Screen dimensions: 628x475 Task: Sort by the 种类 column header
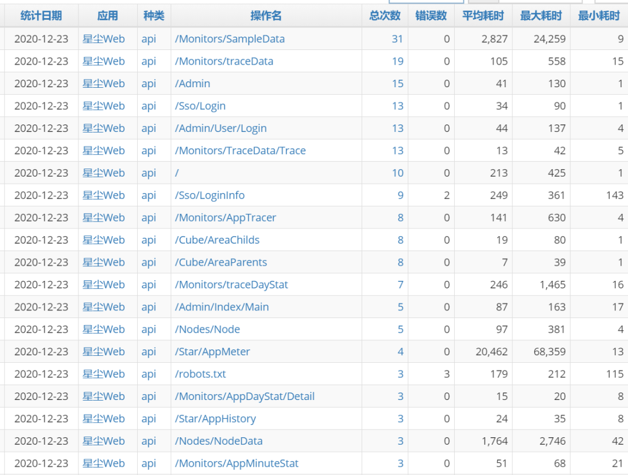154,16
